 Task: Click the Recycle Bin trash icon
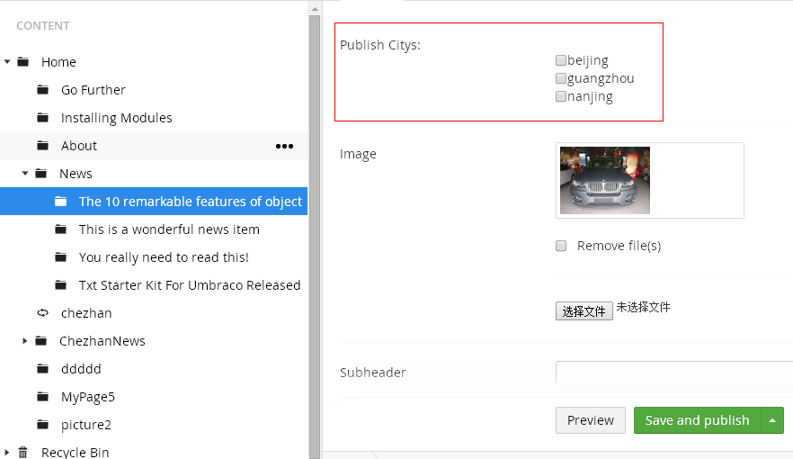(x=22, y=452)
